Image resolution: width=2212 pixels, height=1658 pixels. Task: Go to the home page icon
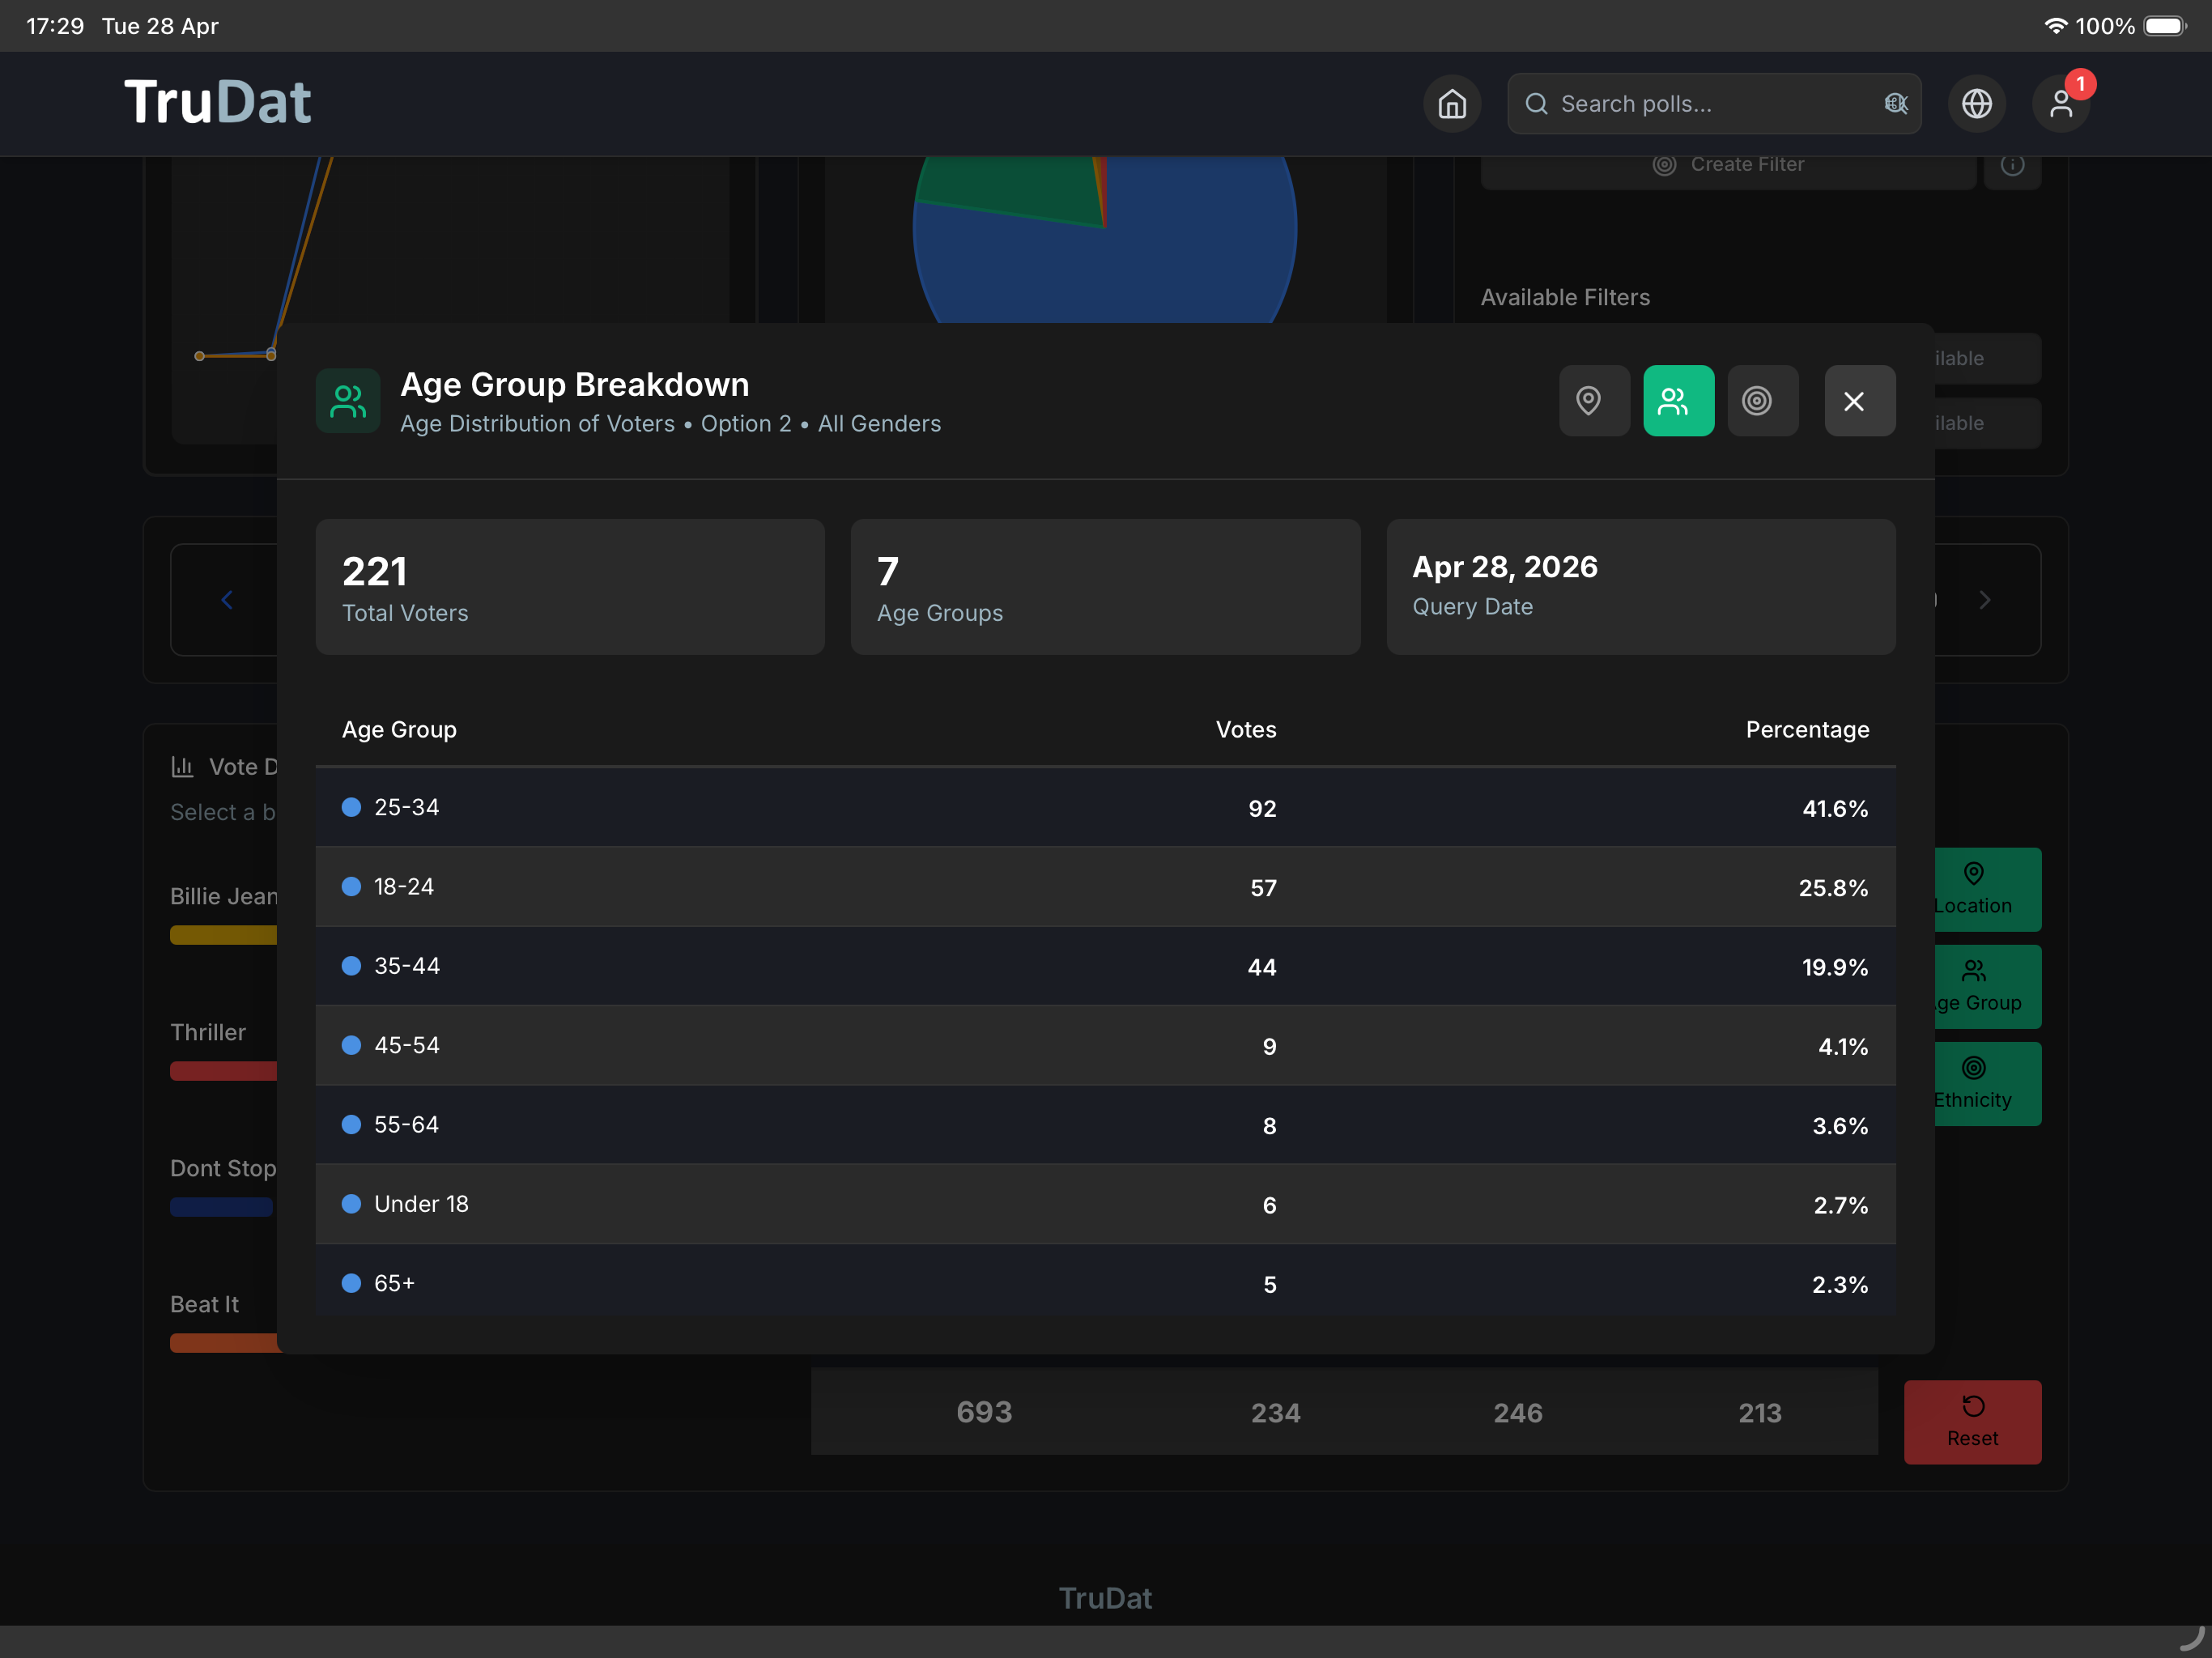1452,103
